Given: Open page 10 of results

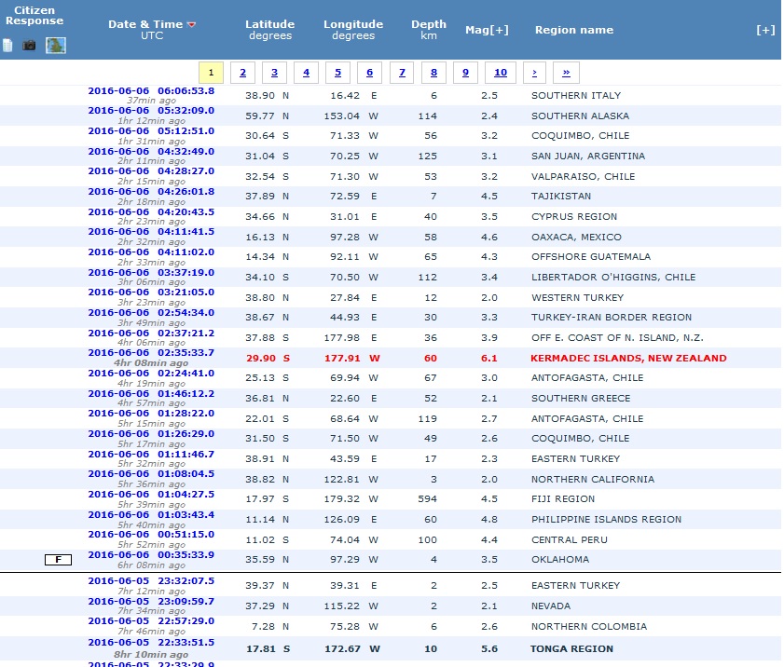Looking at the screenshot, I should 501,73.
